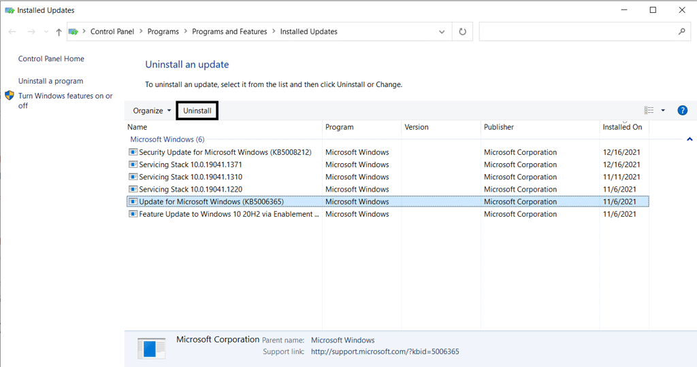The width and height of the screenshot is (697, 367).
Task: Select Servicing Stack 10.0.19041.1371 row
Action: [387, 164]
